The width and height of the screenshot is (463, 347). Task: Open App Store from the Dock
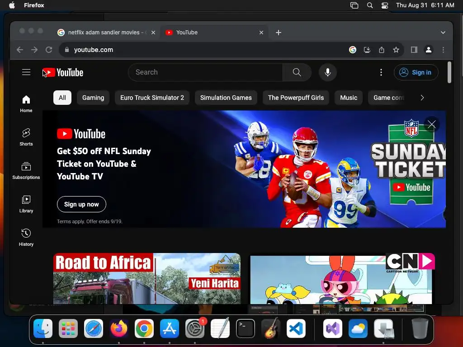coord(170,328)
